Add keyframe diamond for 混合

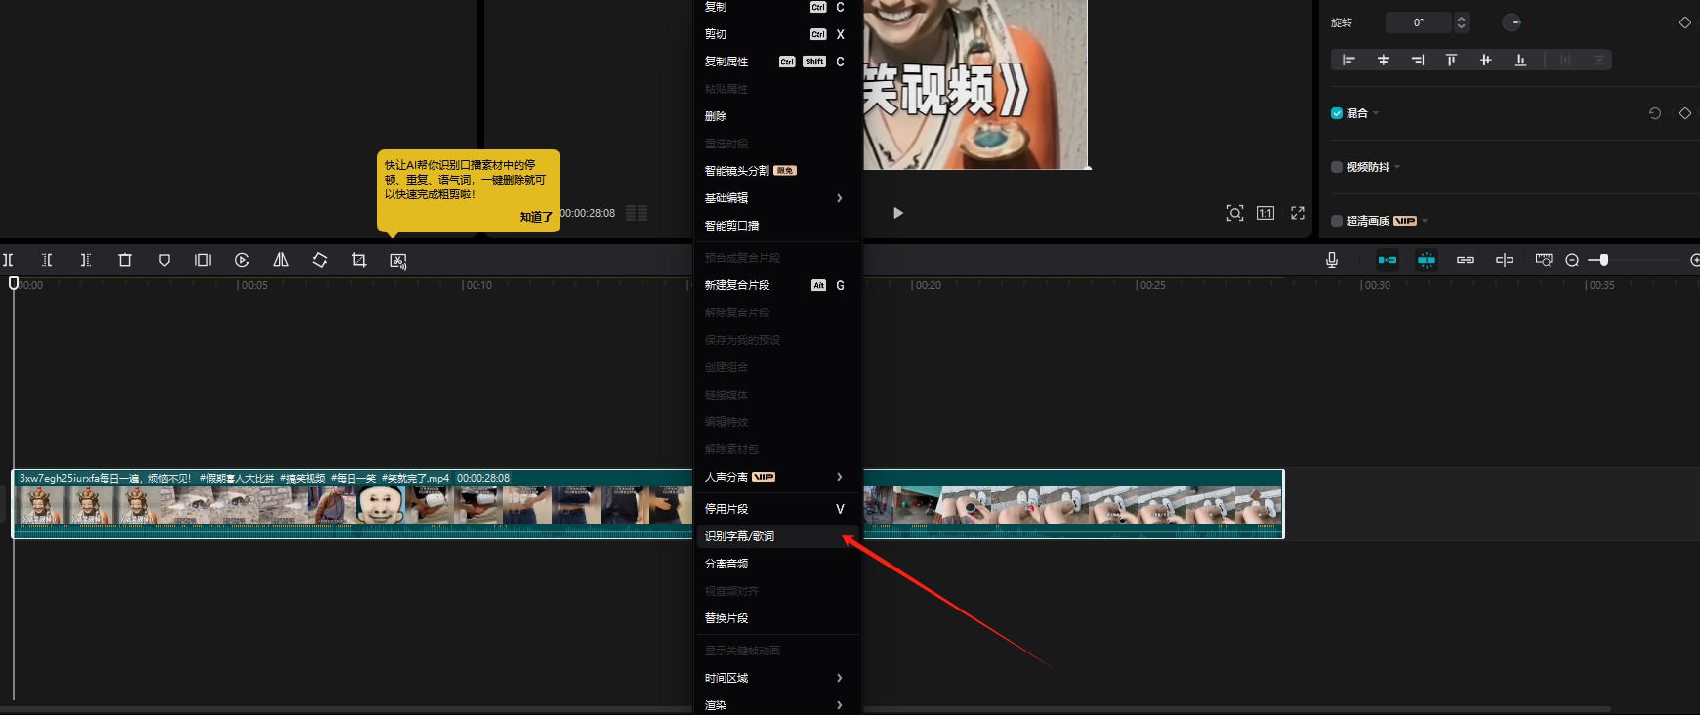tap(1684, 113)
